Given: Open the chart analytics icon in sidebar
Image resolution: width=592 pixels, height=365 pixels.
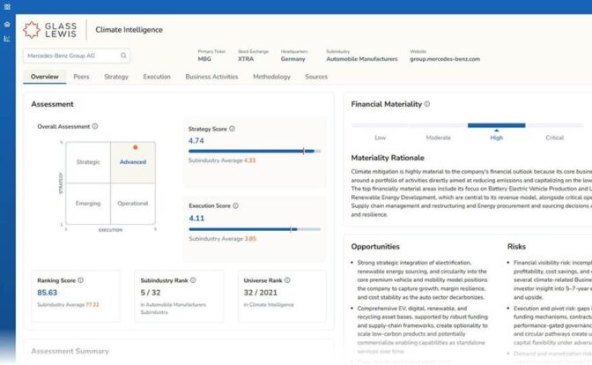Looking at the screenshot, I should (x=7, y=39).
